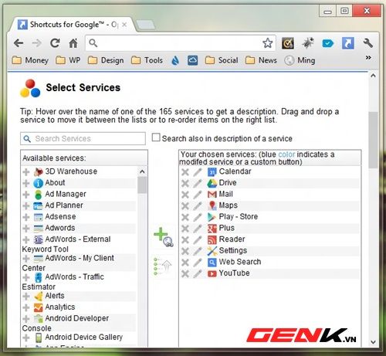
Task: Click the blue checkmark tag extension icon
Action: 328,43
